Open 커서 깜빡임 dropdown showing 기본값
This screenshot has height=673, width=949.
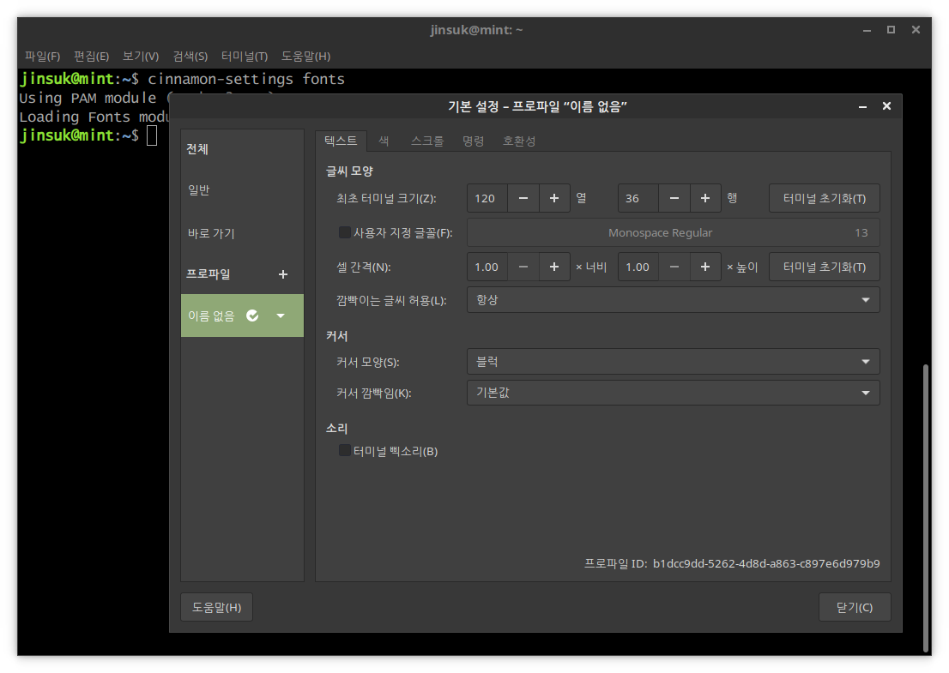(673, 393)
